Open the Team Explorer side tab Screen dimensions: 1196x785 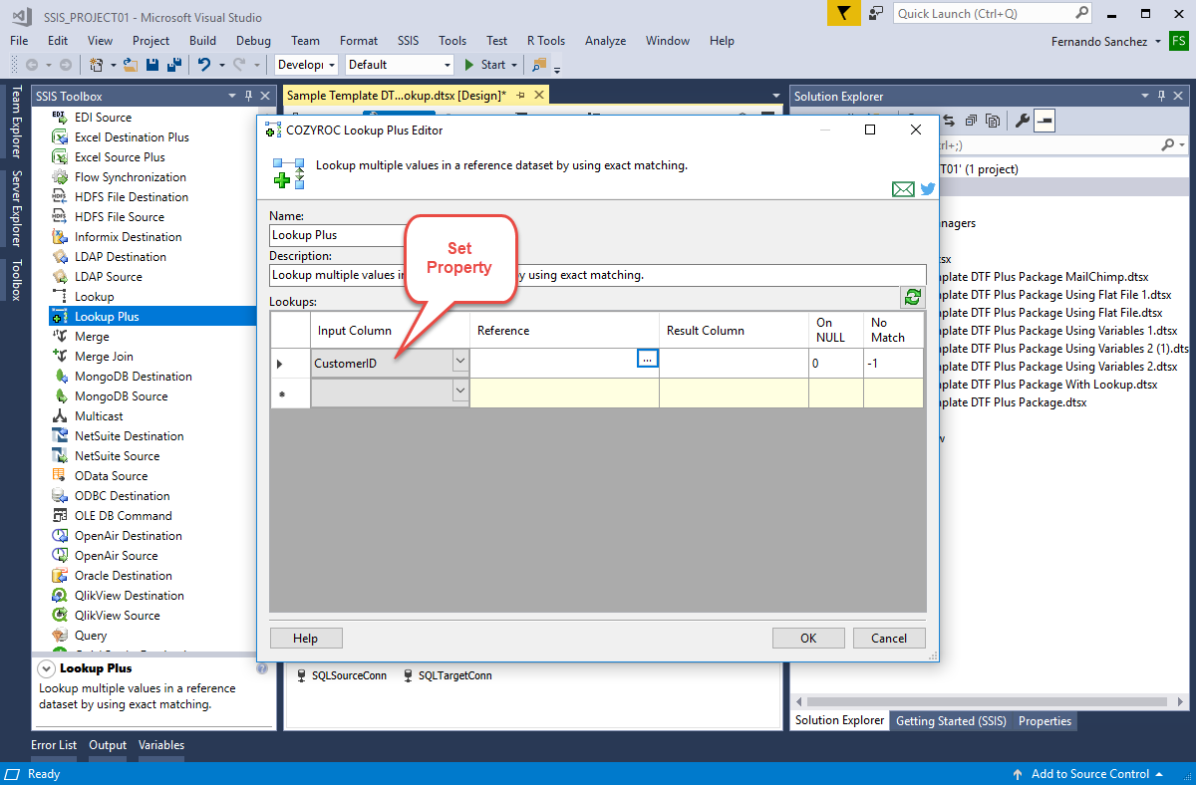pyautogui.click(x=16, y=122)
